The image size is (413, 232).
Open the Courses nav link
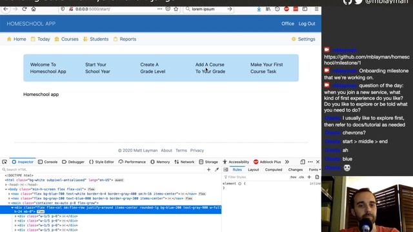[x=66, y=39]
